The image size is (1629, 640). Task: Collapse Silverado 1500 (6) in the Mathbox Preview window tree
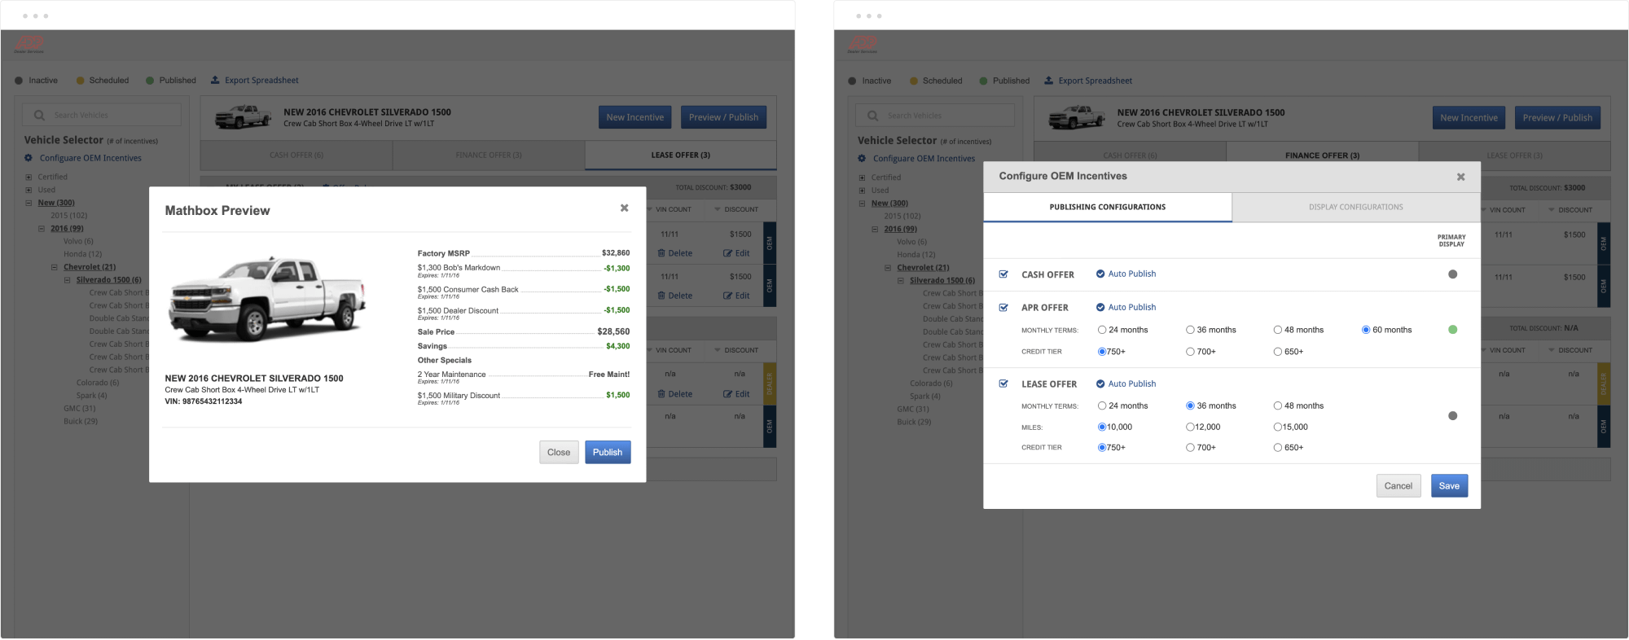coord(68,280)
